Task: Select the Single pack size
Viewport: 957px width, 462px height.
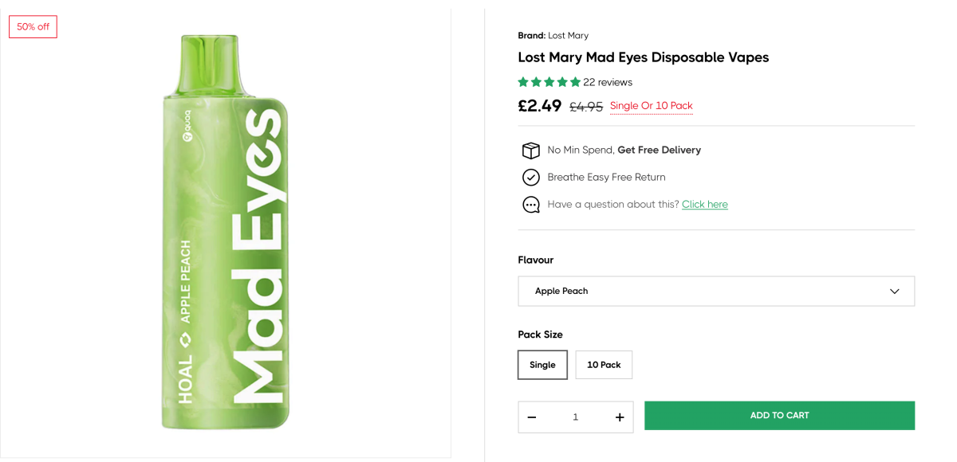Action: (x=542, y=365)
